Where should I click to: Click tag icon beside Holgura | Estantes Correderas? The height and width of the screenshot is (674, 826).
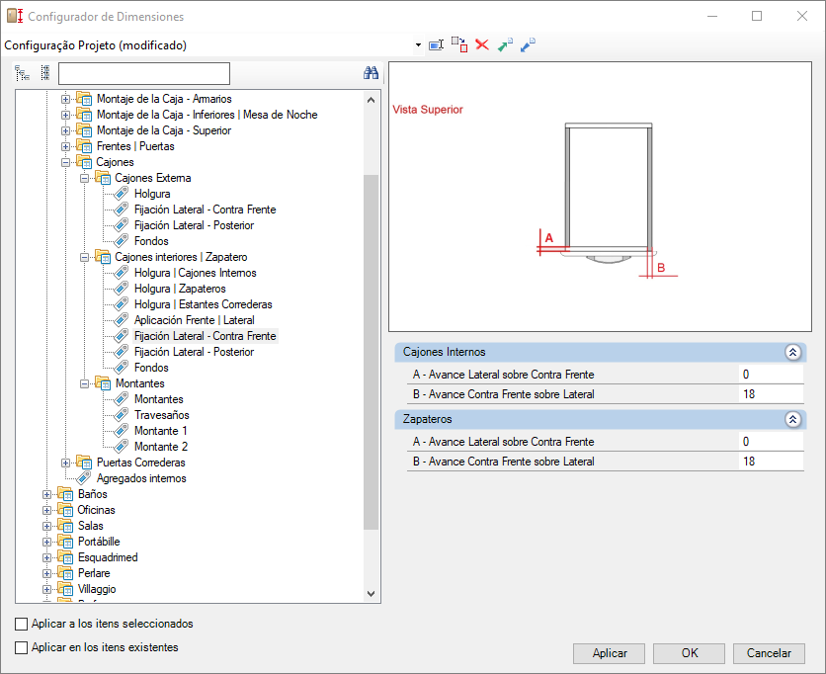pos(122,304)
